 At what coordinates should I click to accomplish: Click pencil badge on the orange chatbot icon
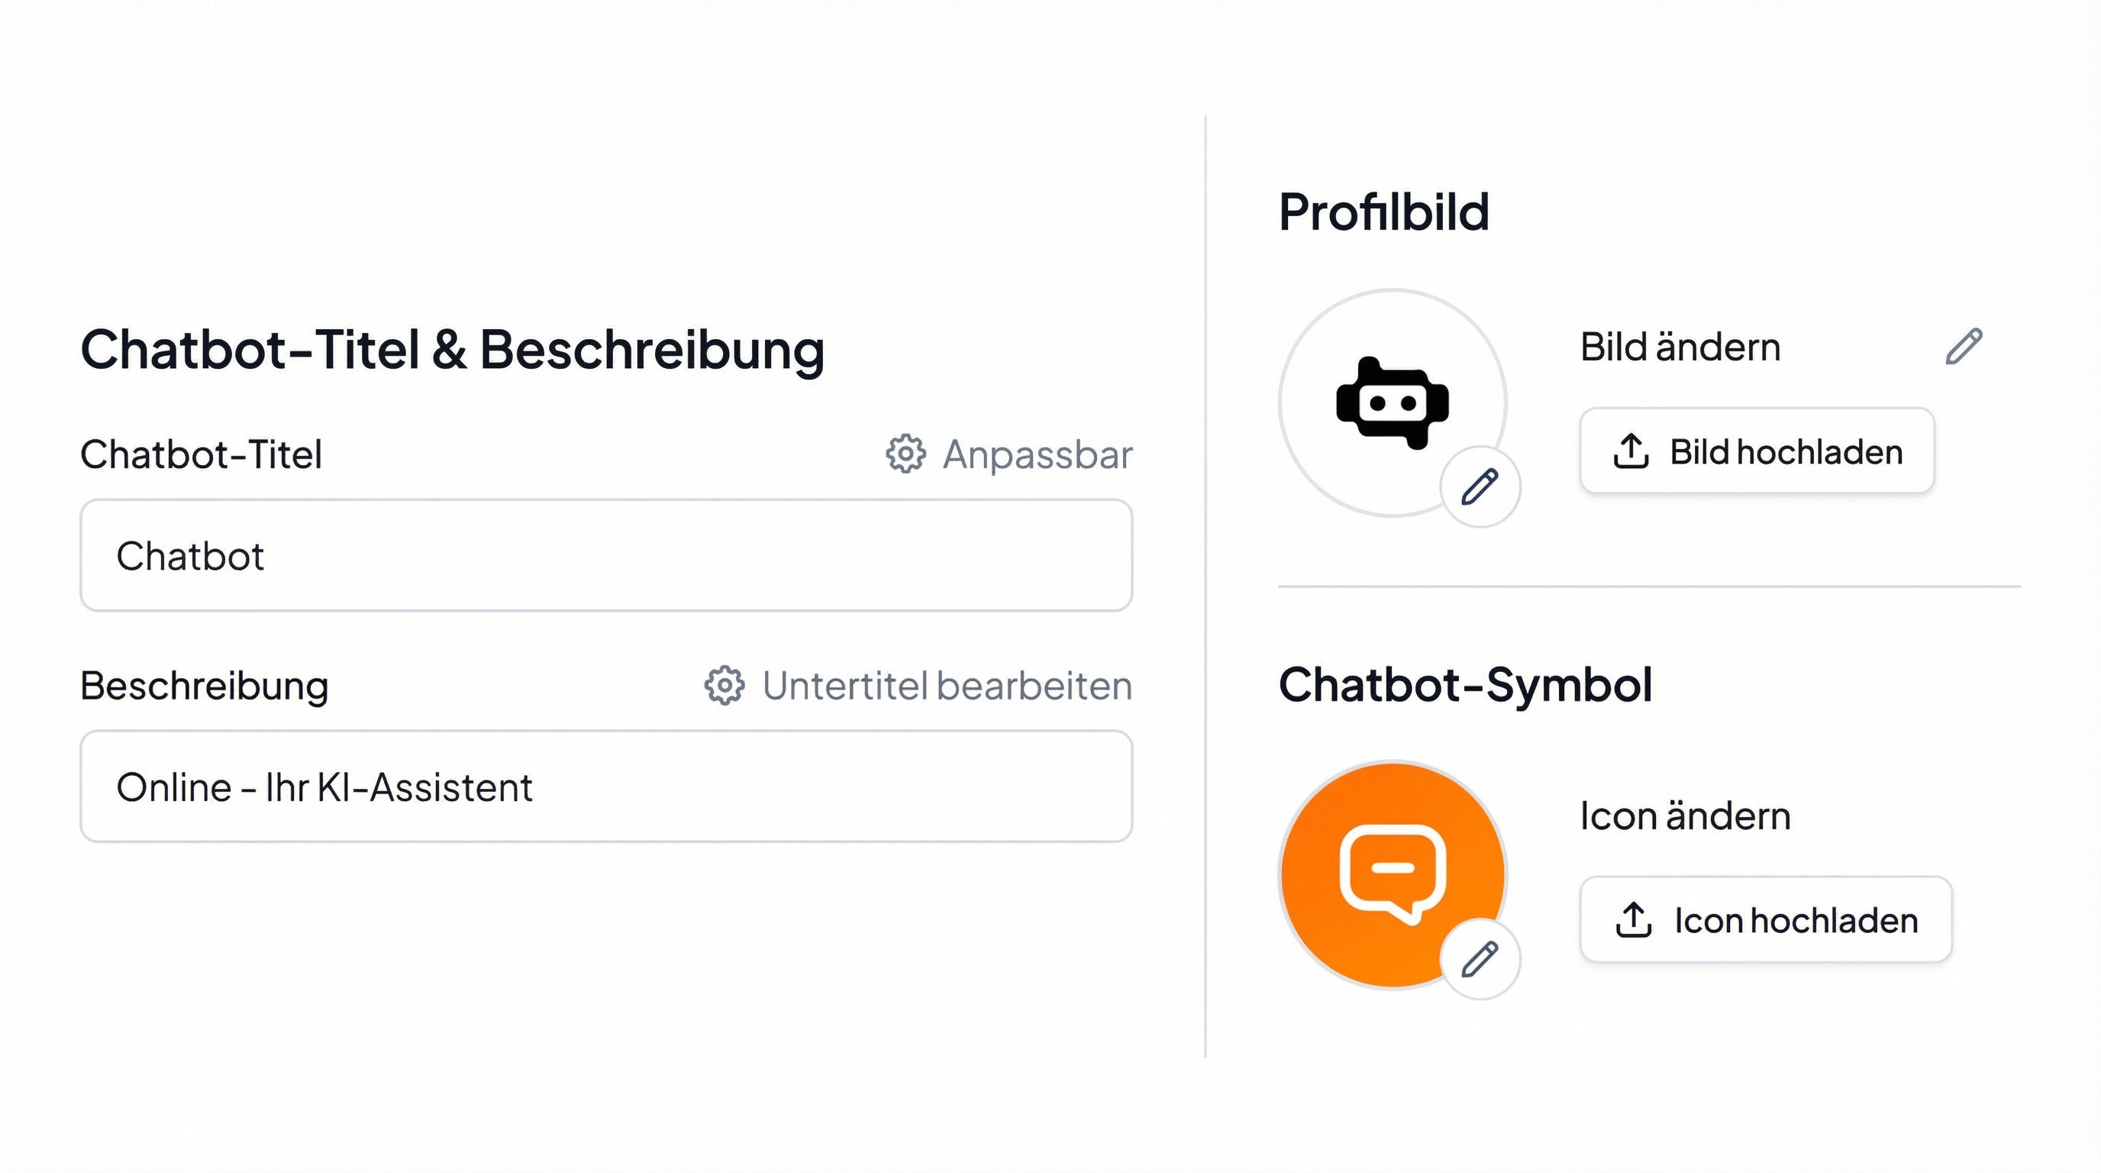pyautogui.click(x=1480, y=958)
